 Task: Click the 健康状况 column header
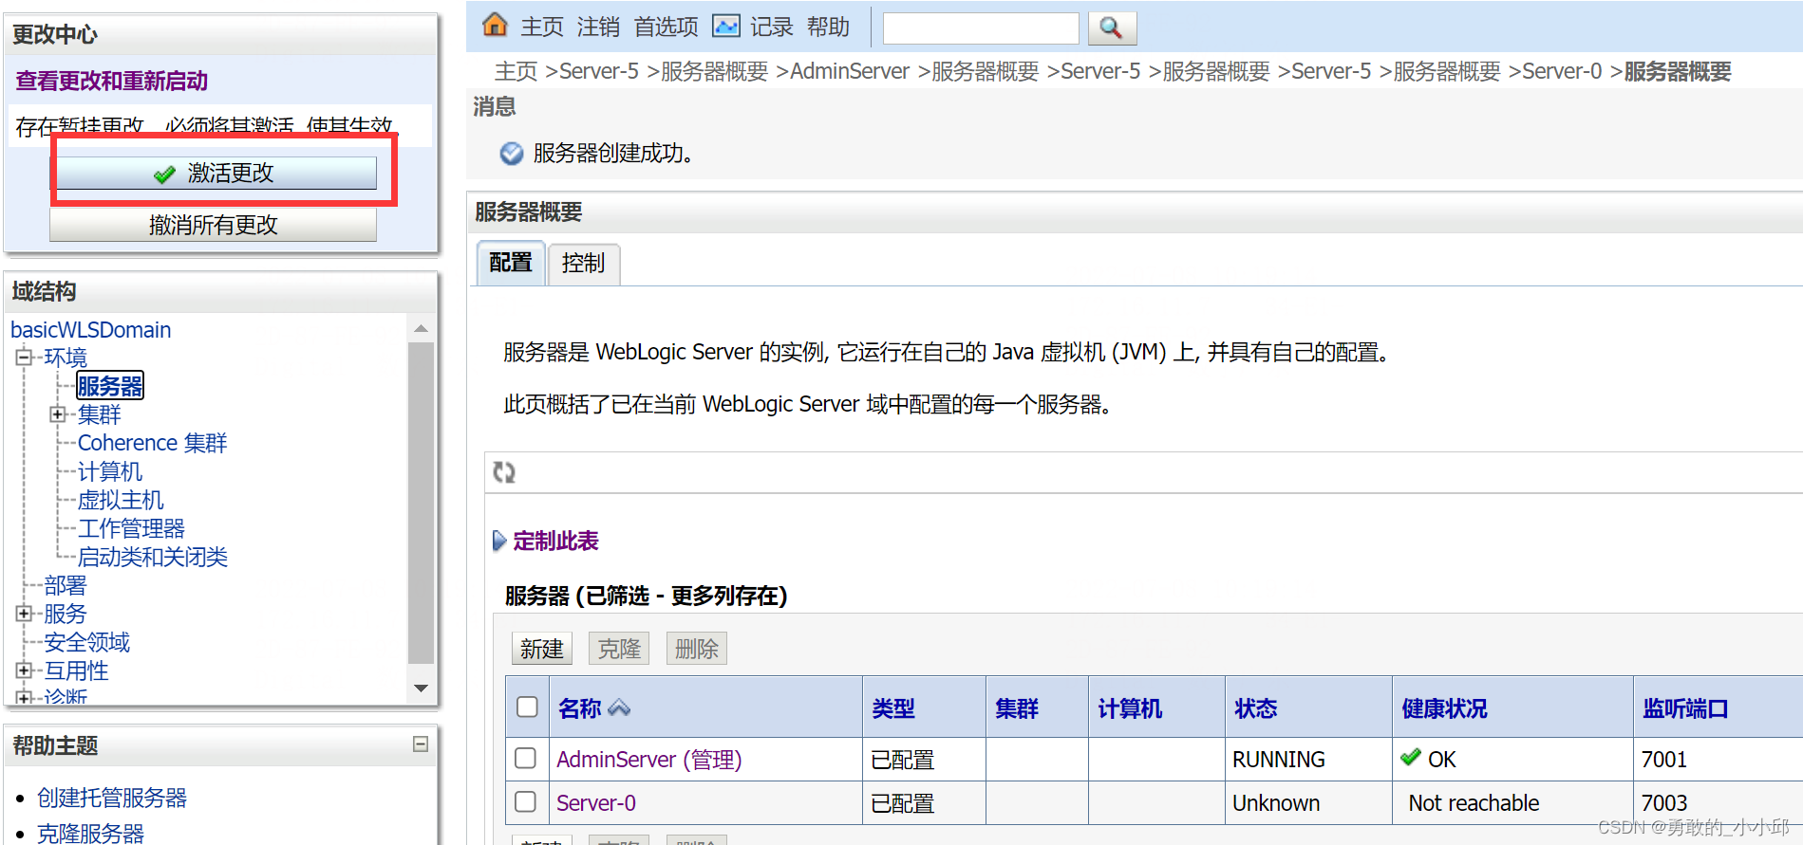coord(1444,708)
